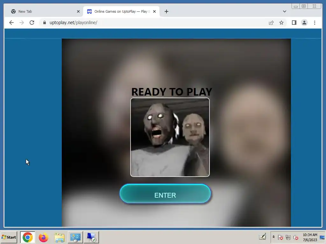Image resolution: width=326 pixels, height=244 pixels.
Task: Open the remote desktop taskbar icon
Action: pos(91,237)
